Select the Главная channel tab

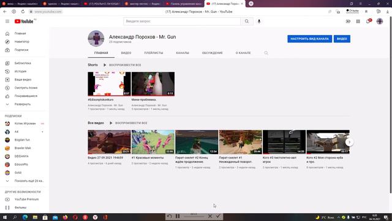[101, 53]
